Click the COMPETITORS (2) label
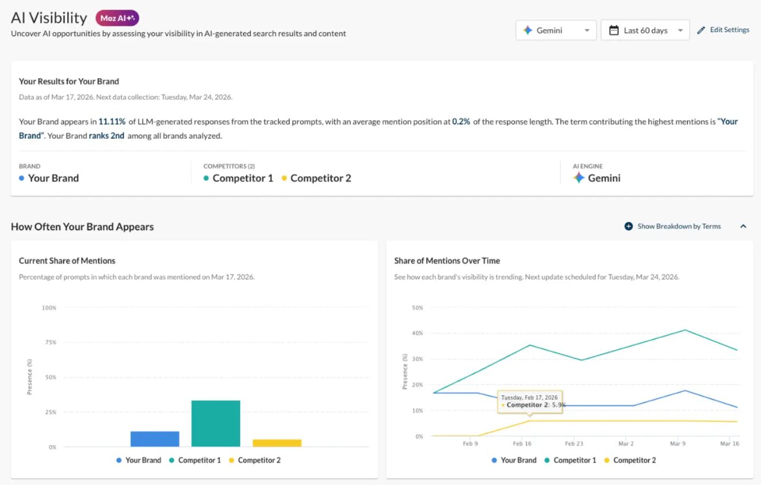 coord(229,166)
